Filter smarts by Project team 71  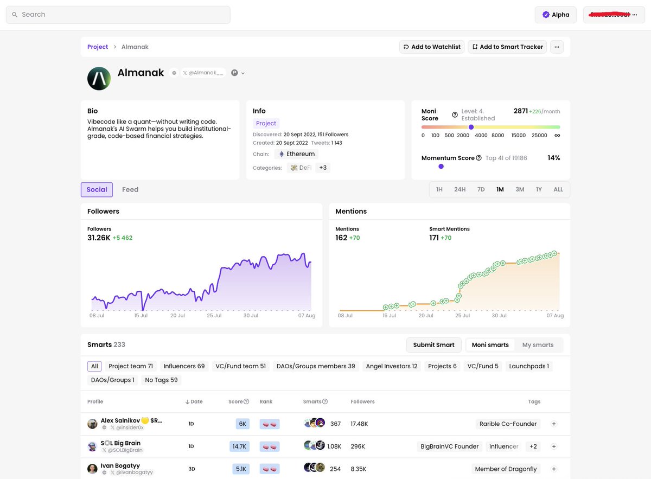[x=131, y=366]
